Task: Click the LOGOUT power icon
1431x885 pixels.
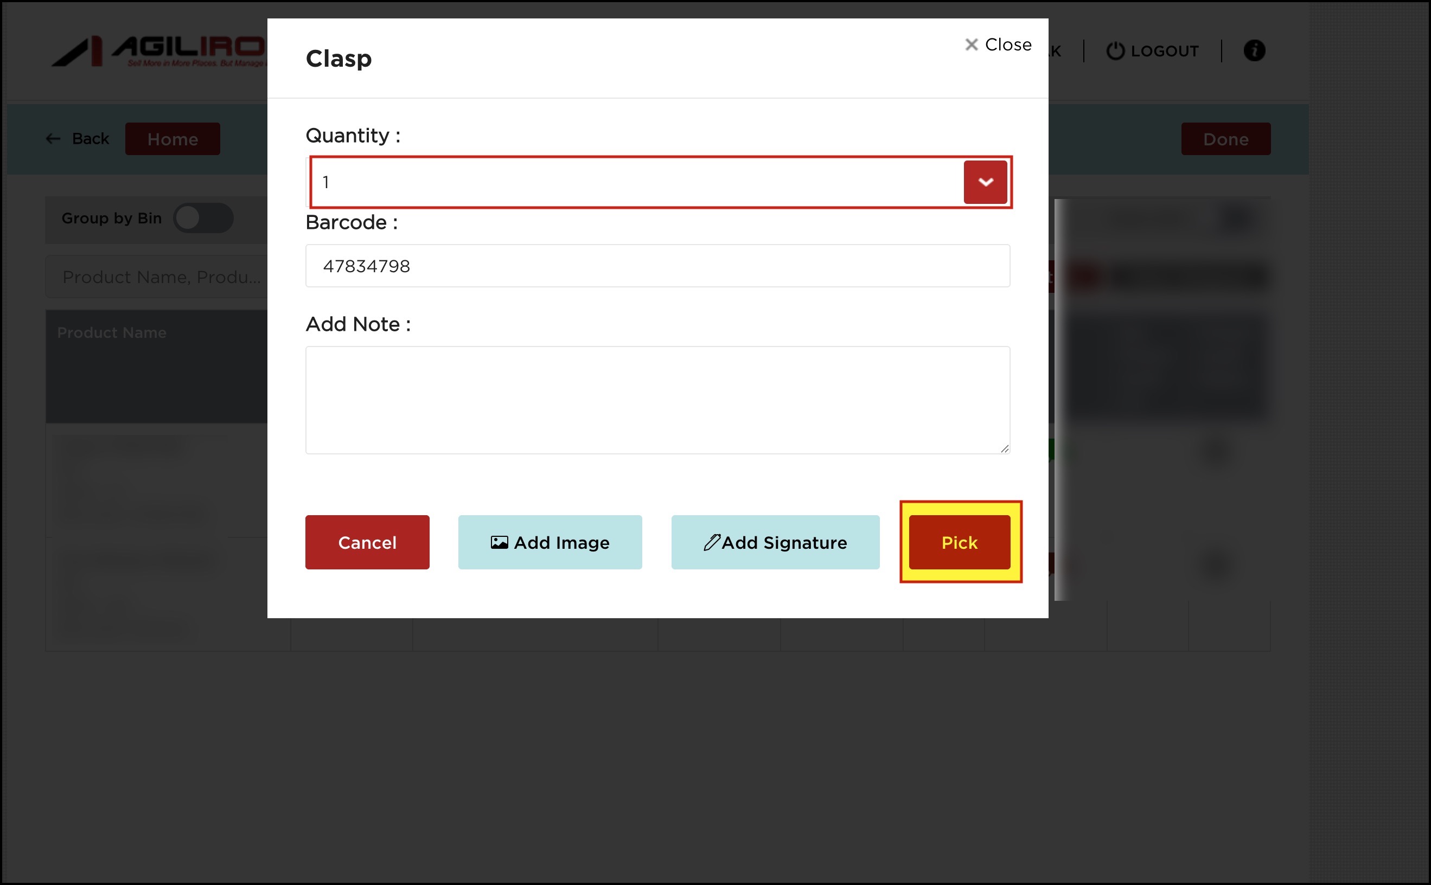Action: pos(1115,51)
